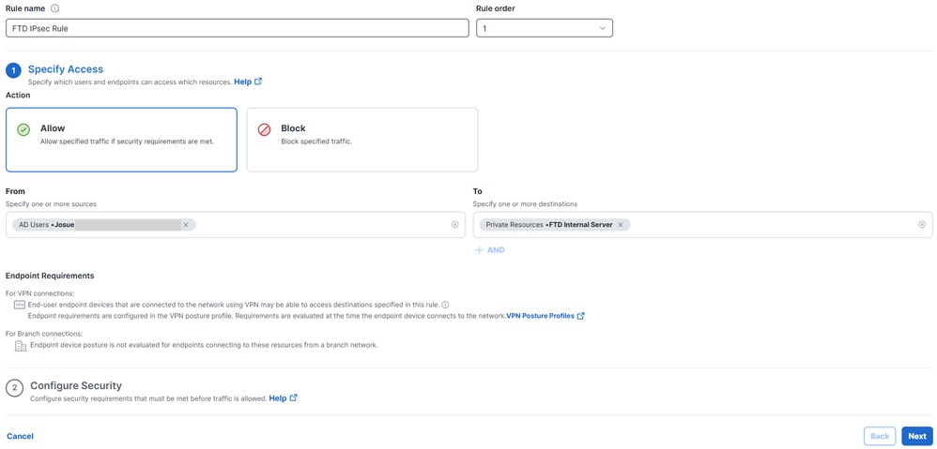Collapse the Specify Access step
The width and height of the screenshot is (937, 449).
66,69
